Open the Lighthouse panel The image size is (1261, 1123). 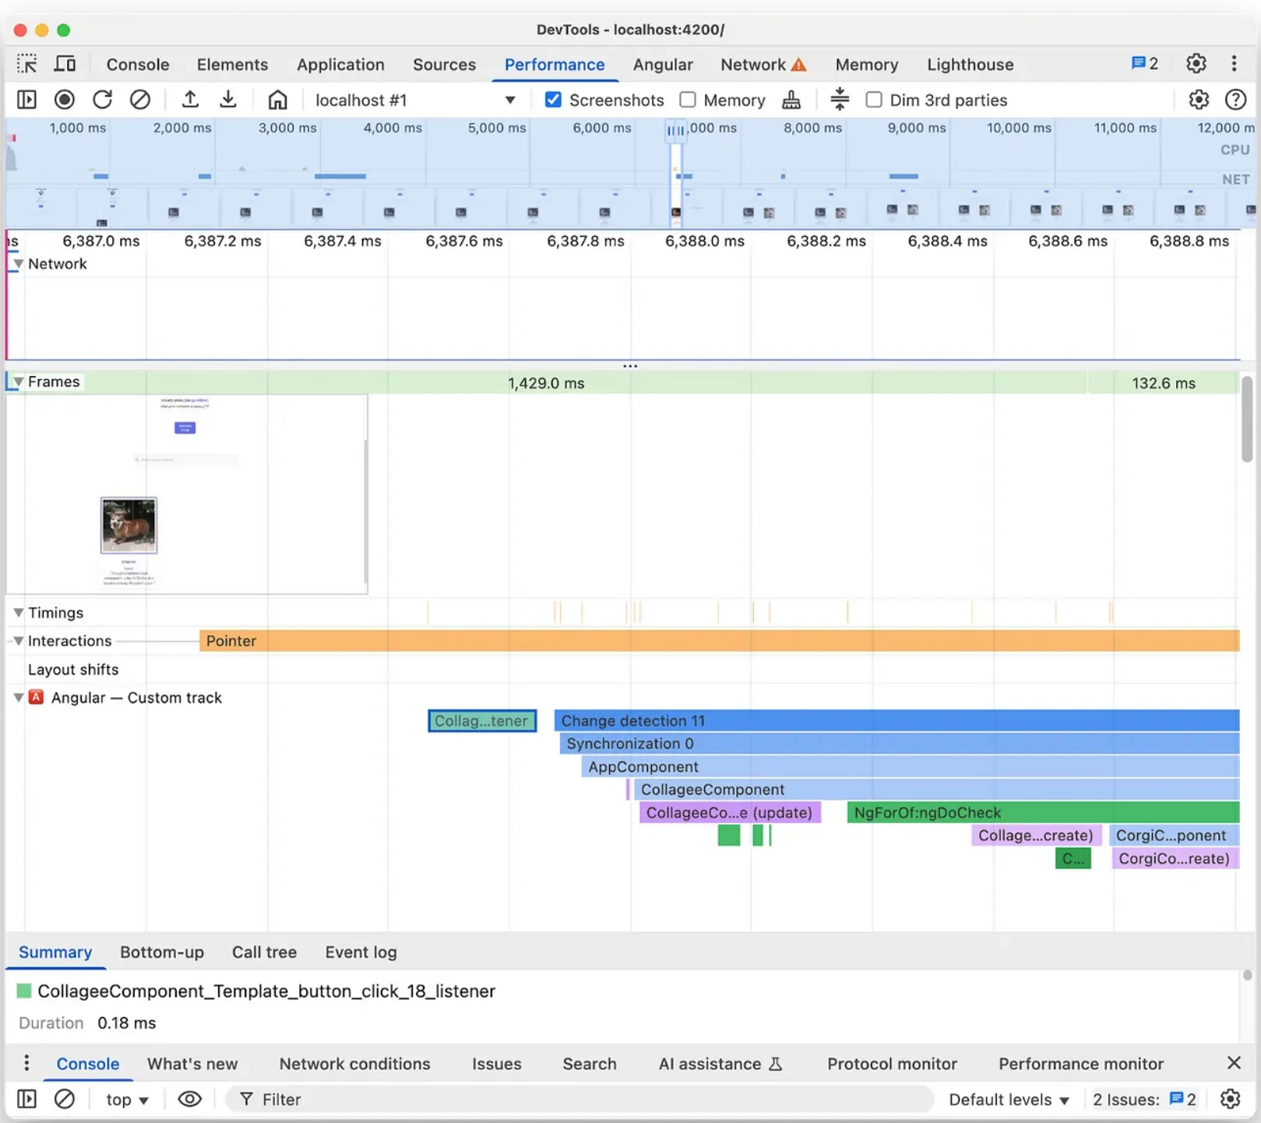coord(970,65)
